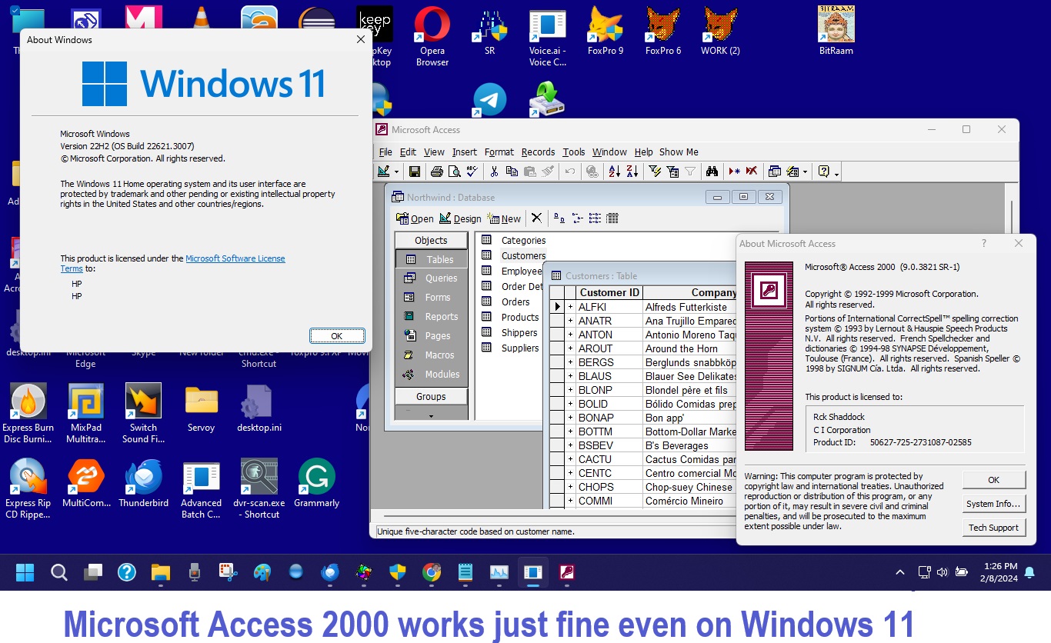1051x643 pixels.
Task: Click the BitRaam desktop icon
Action: [836, 32]
